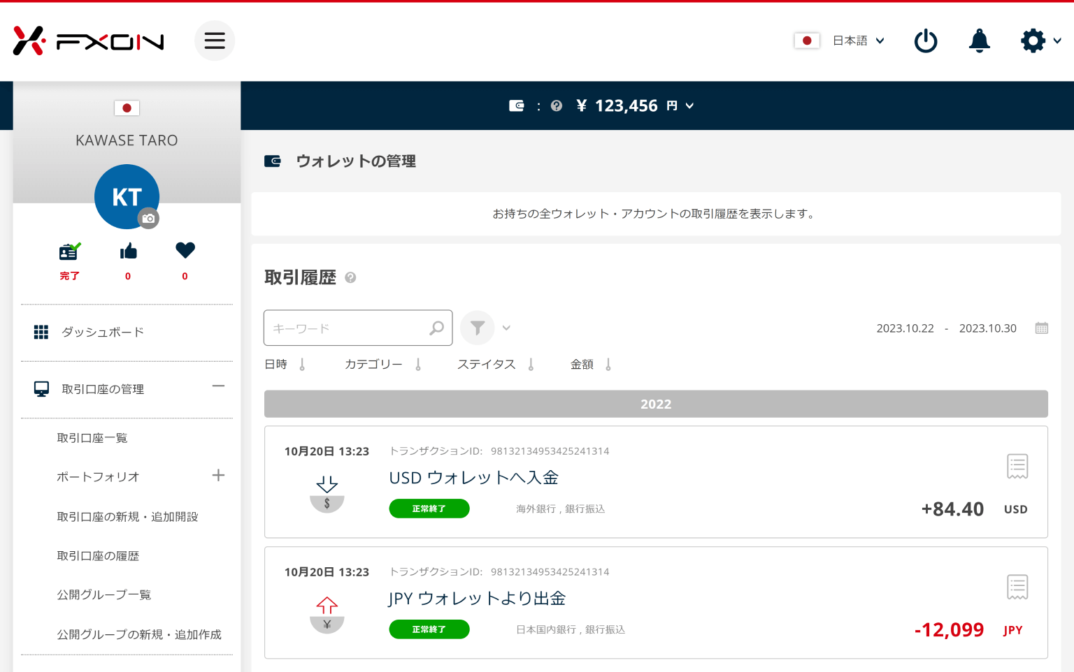Click end date 2023.10.30
Viewport: 1074px width, 672px height.
(987, 328)
